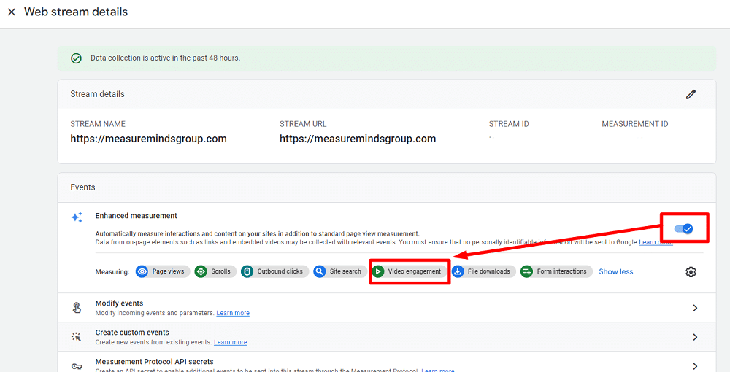Expand Measurement Protocol API secrets chevron

pyautogui.click(x=695, y=365)
